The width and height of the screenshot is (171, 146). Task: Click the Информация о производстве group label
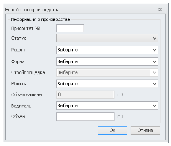[40, 19]
